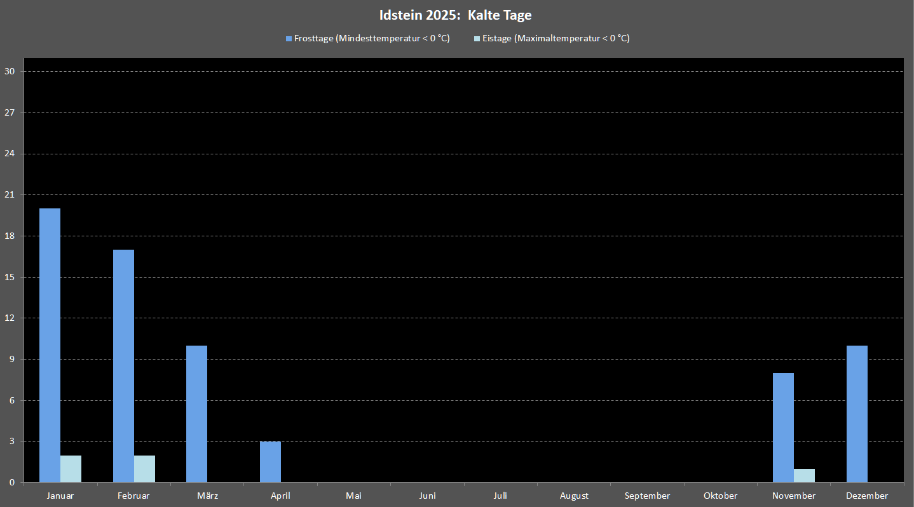This screenshot has height=507, width=914.
Task: Click the November Eistage bar
Action: [x=804, y=475]
